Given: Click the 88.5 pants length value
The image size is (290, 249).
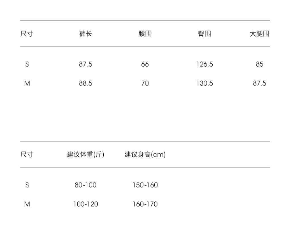Looking at the screenshot, I should 86,83.
